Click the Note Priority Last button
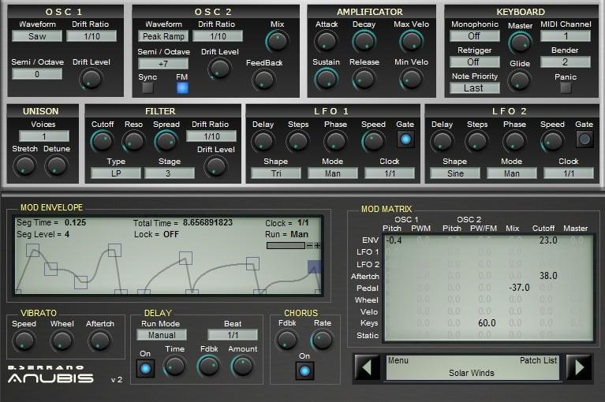605x402 pixels. pos(474,88)
